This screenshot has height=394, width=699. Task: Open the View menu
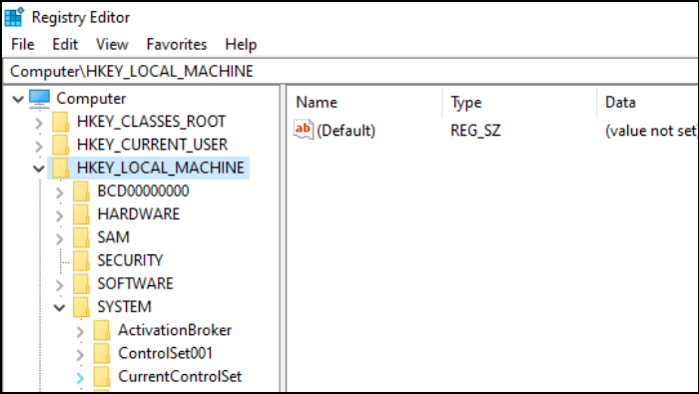[112, 44]
